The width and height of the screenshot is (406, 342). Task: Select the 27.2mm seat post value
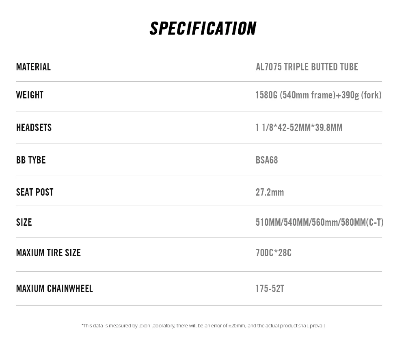(270, 192)
